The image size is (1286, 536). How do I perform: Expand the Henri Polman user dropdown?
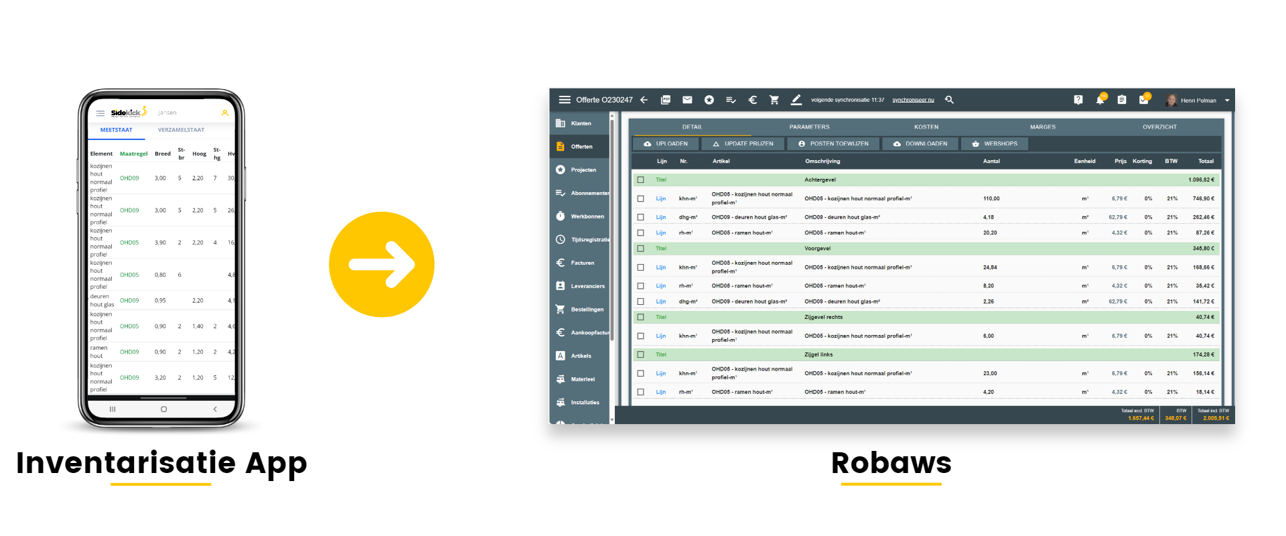(x=1227, y=100)
